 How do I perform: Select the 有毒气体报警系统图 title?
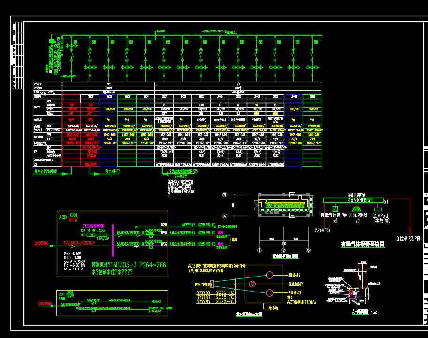point(363,244)
